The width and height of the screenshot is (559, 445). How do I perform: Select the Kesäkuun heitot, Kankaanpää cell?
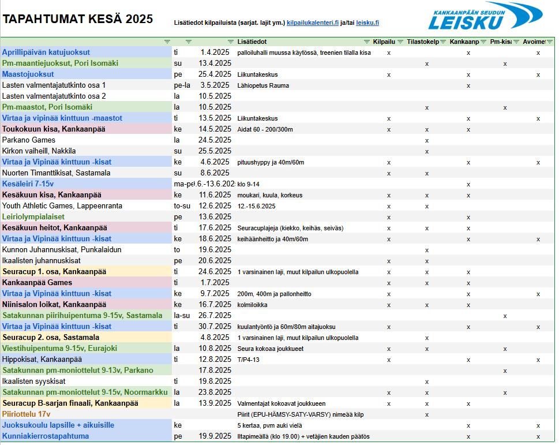[x=87, y=228]
